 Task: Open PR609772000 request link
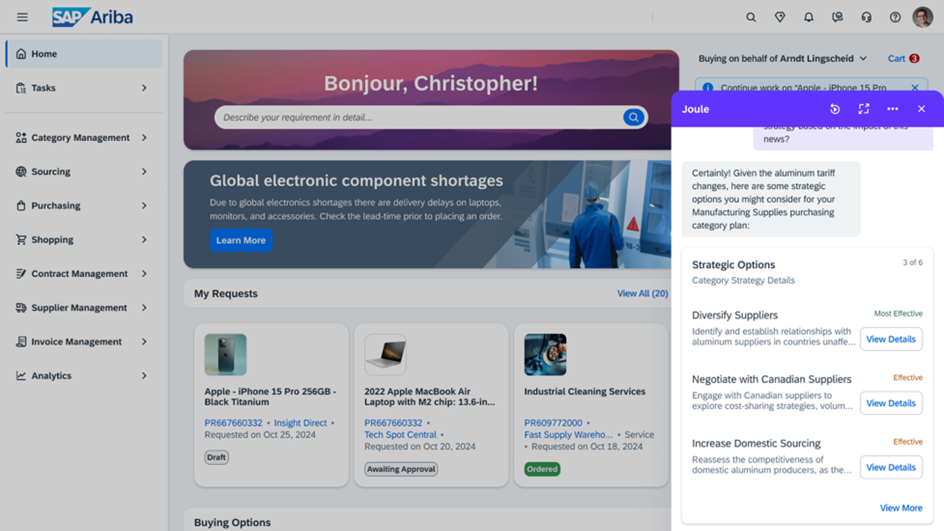tap(553, 423)
